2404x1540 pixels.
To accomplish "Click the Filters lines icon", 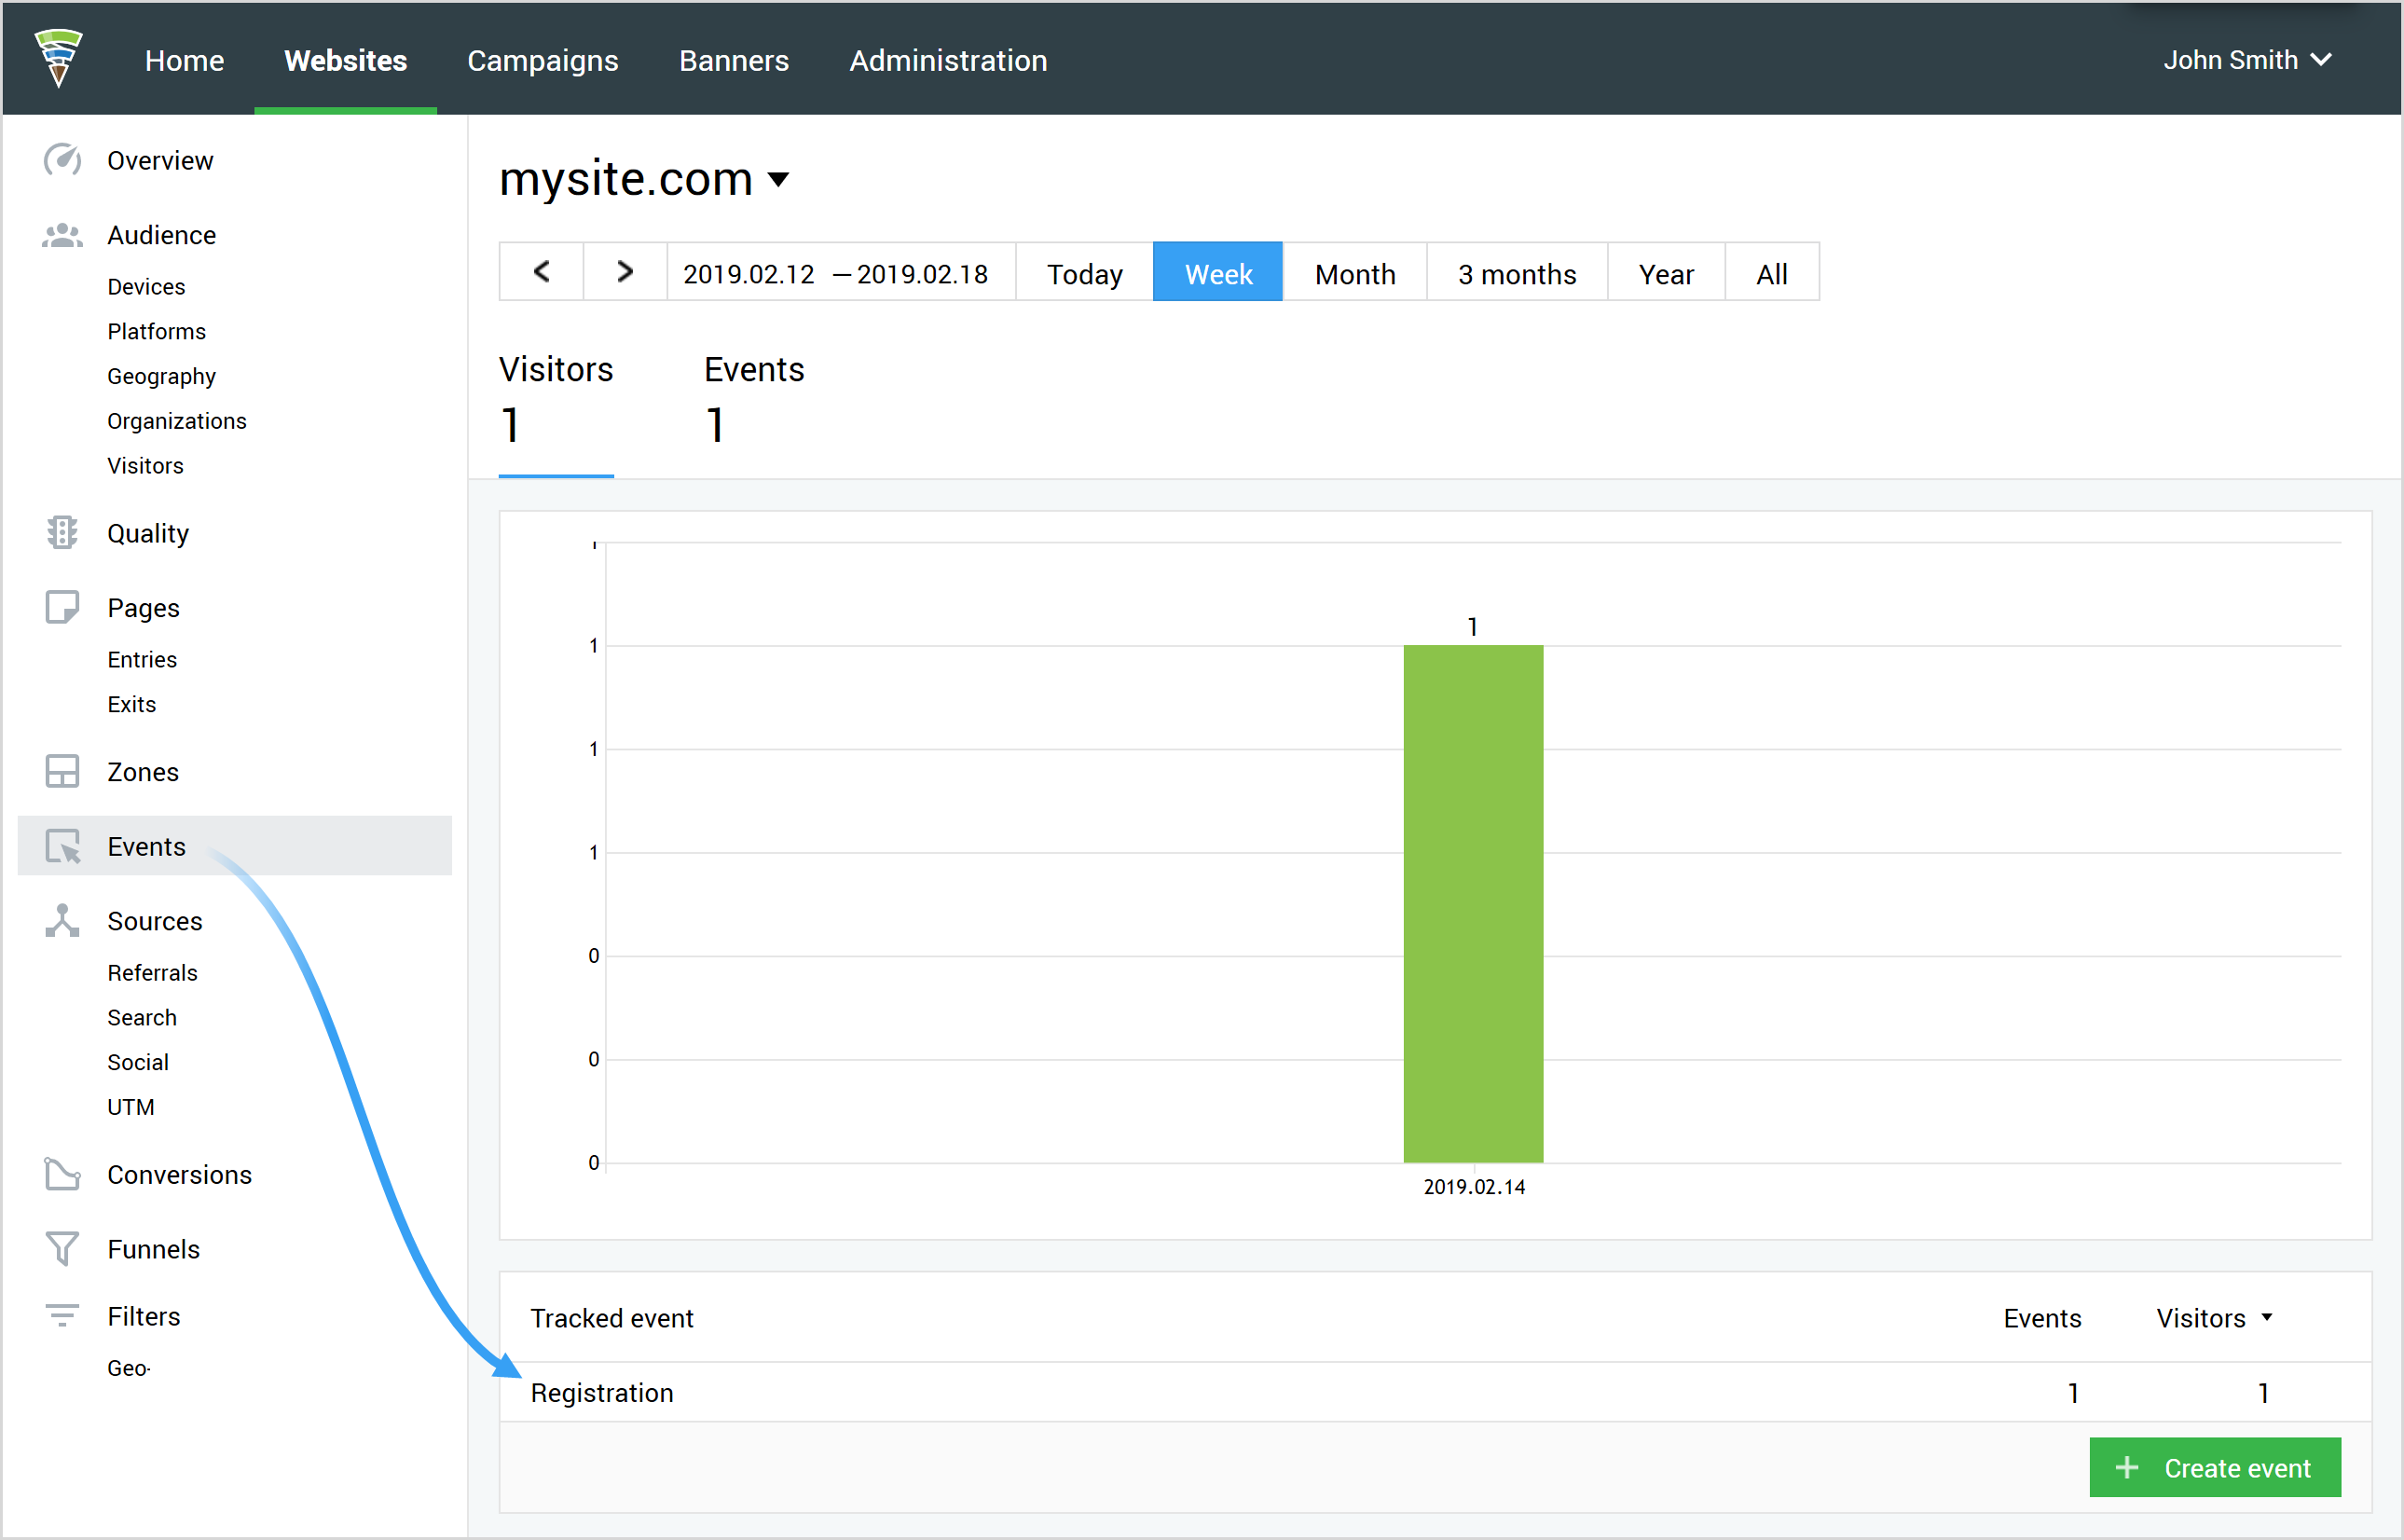I will [62, 1315].
